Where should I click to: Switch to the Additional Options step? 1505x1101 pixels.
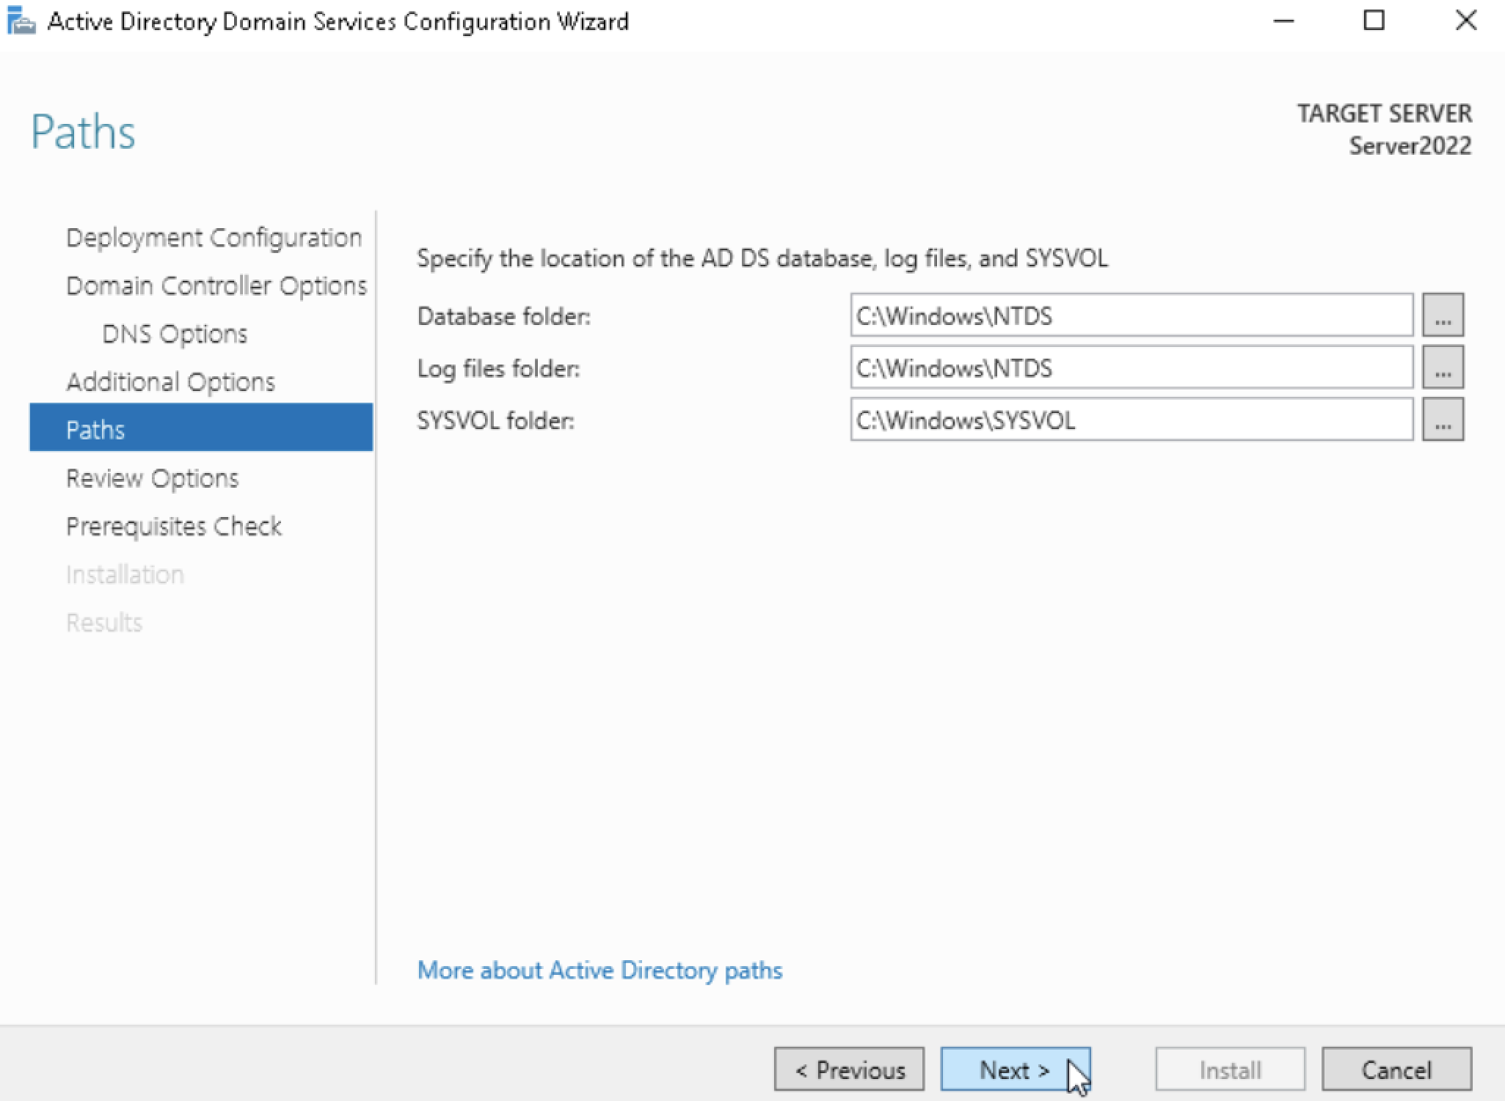click(x=170, y=382)
